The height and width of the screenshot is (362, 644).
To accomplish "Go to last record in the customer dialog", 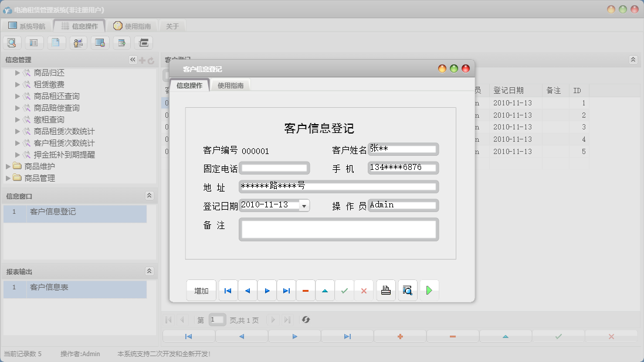I will 286,291.
